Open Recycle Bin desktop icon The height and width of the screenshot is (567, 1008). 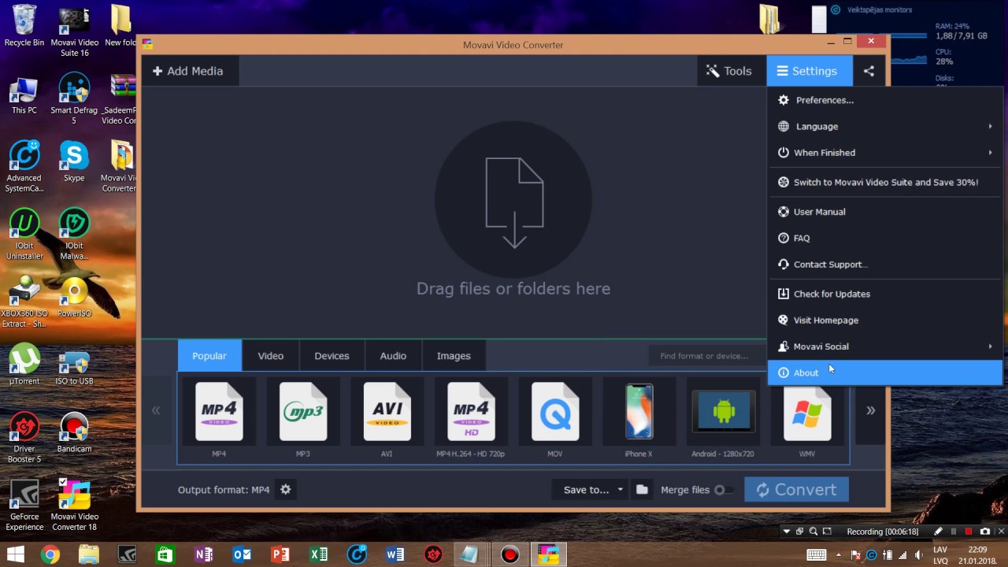point(24,26)
